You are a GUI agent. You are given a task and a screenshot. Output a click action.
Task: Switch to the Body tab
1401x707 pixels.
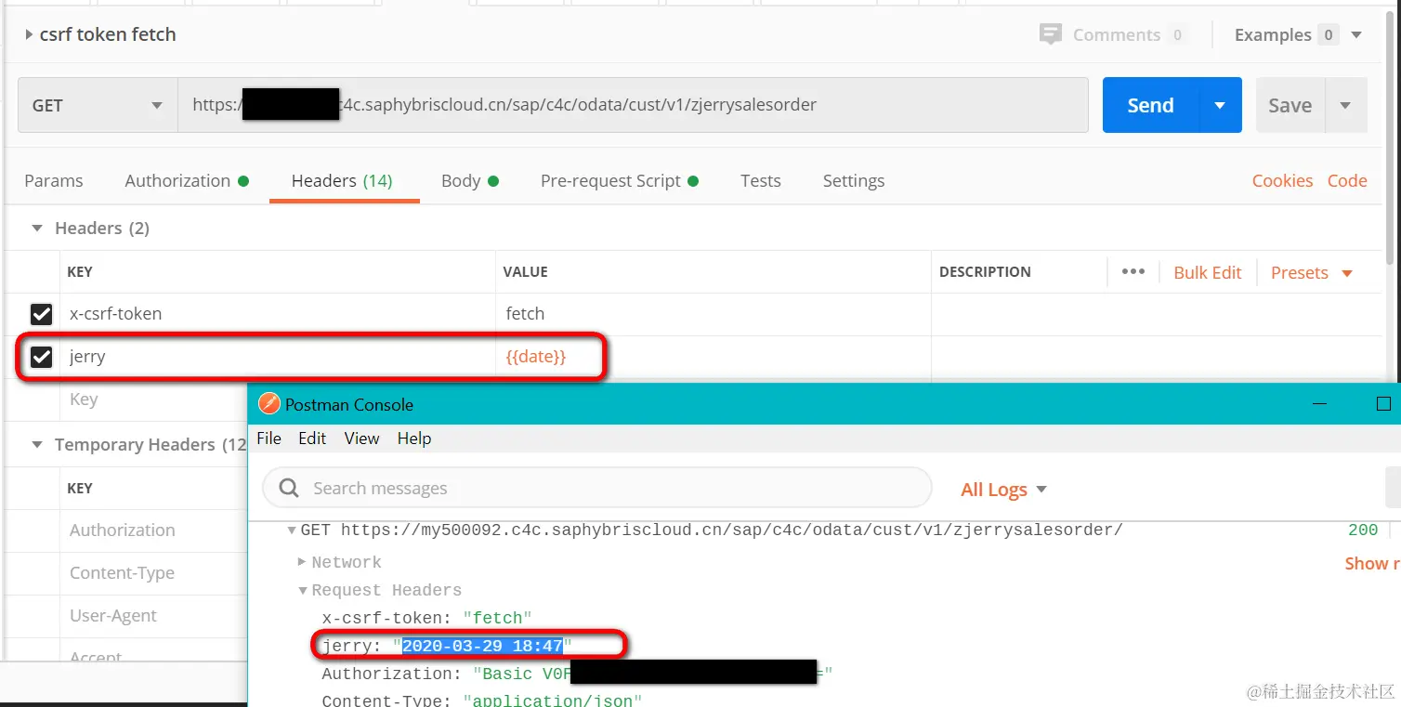coord(470,180)
